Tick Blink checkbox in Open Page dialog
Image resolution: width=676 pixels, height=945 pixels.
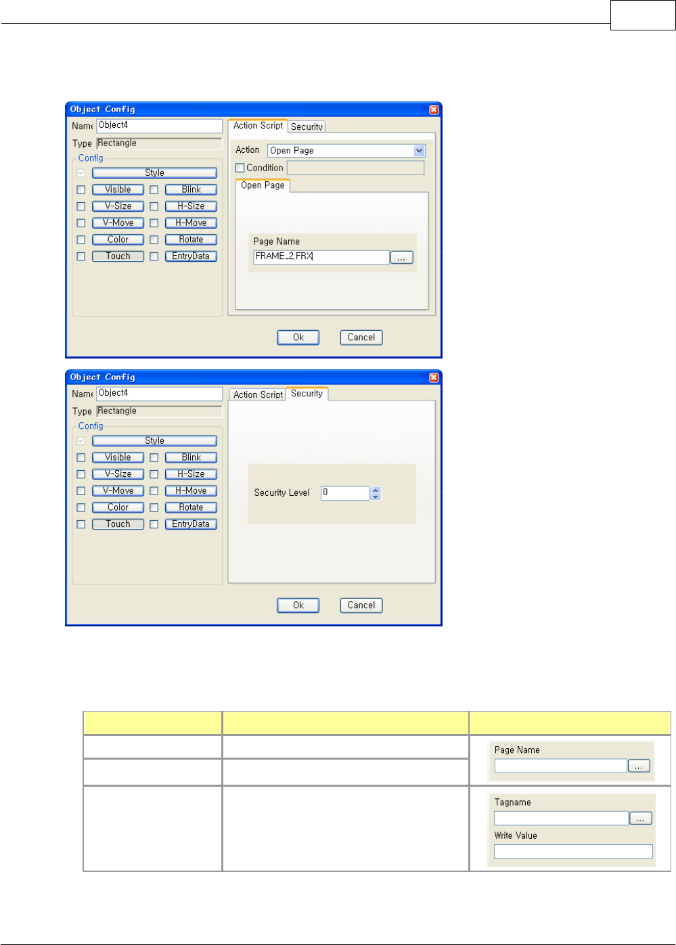click(154, 190)
